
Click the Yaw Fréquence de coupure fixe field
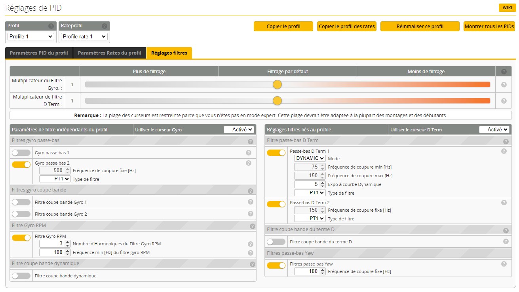308,271
